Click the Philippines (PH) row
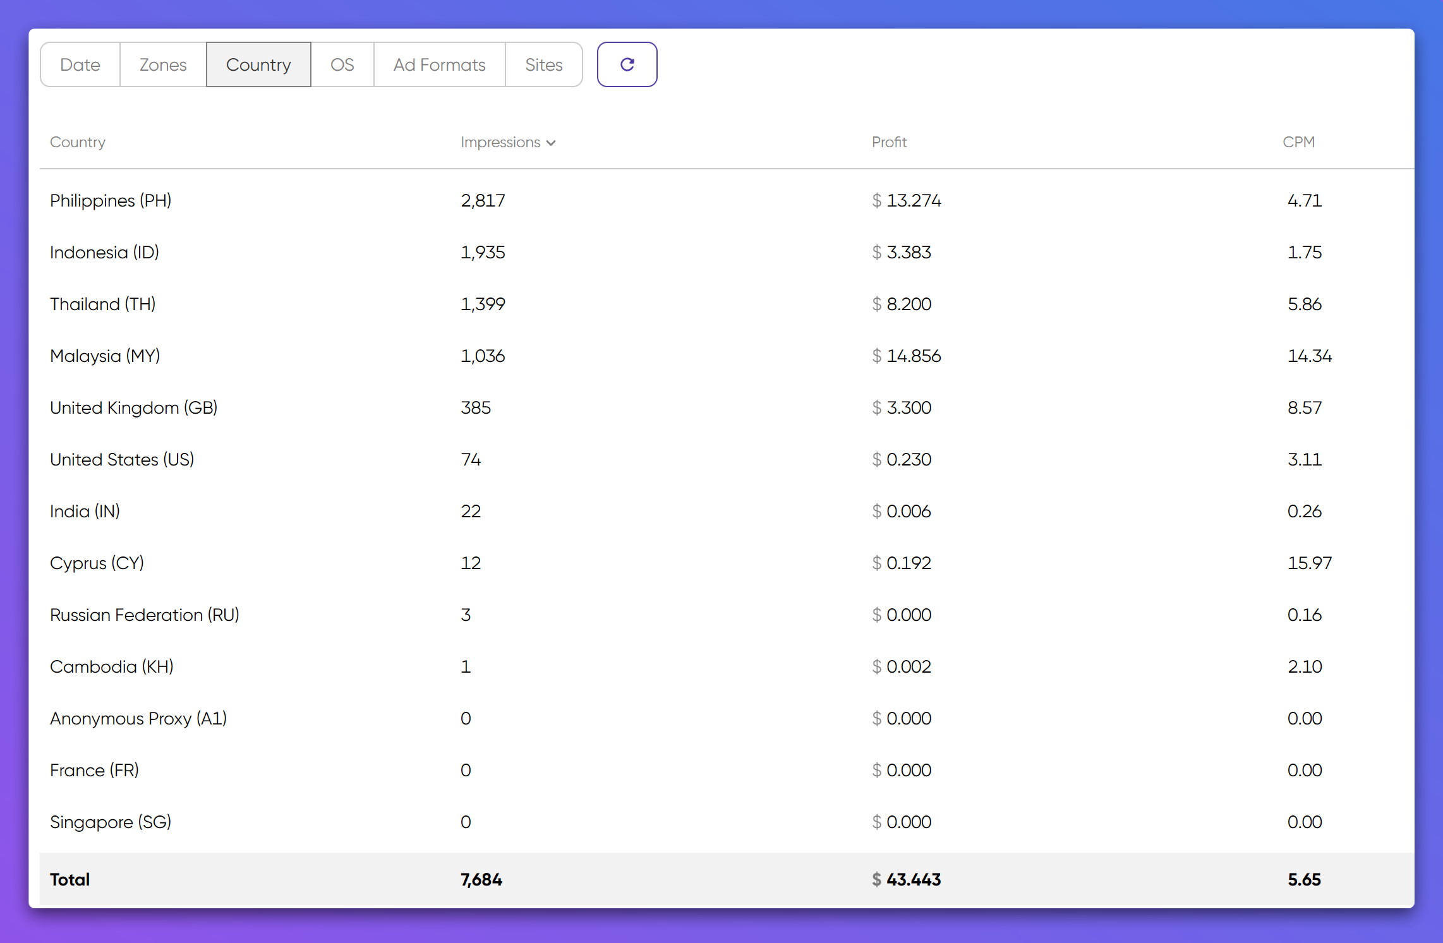 111,200
